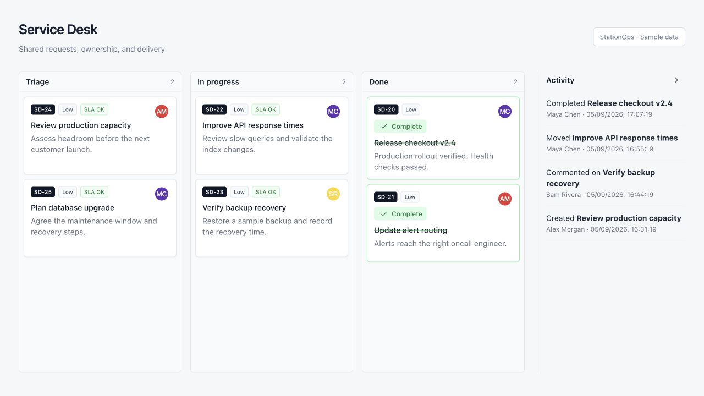Select the Done column header

coord(443,82)
